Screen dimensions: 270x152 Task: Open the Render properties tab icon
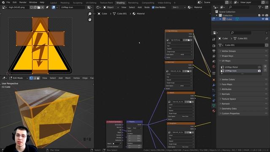(214, 46)
